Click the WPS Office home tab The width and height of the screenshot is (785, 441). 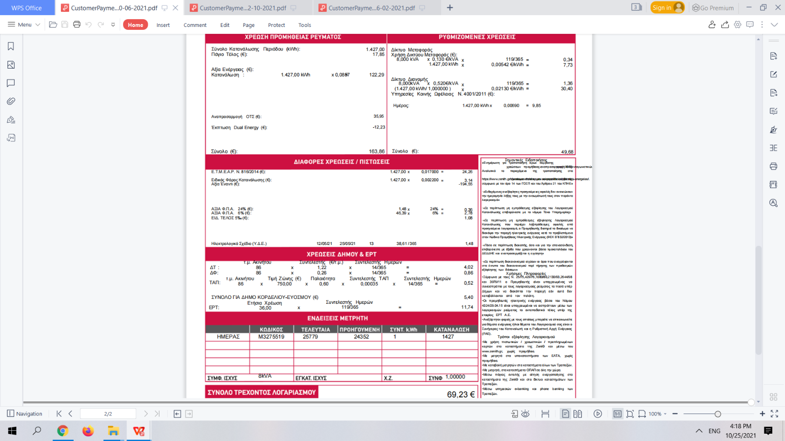pos(27,8)
